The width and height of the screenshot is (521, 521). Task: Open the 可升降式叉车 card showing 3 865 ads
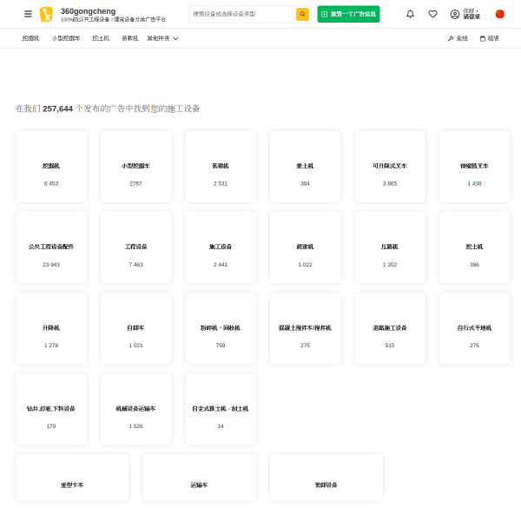pos(390,167)
